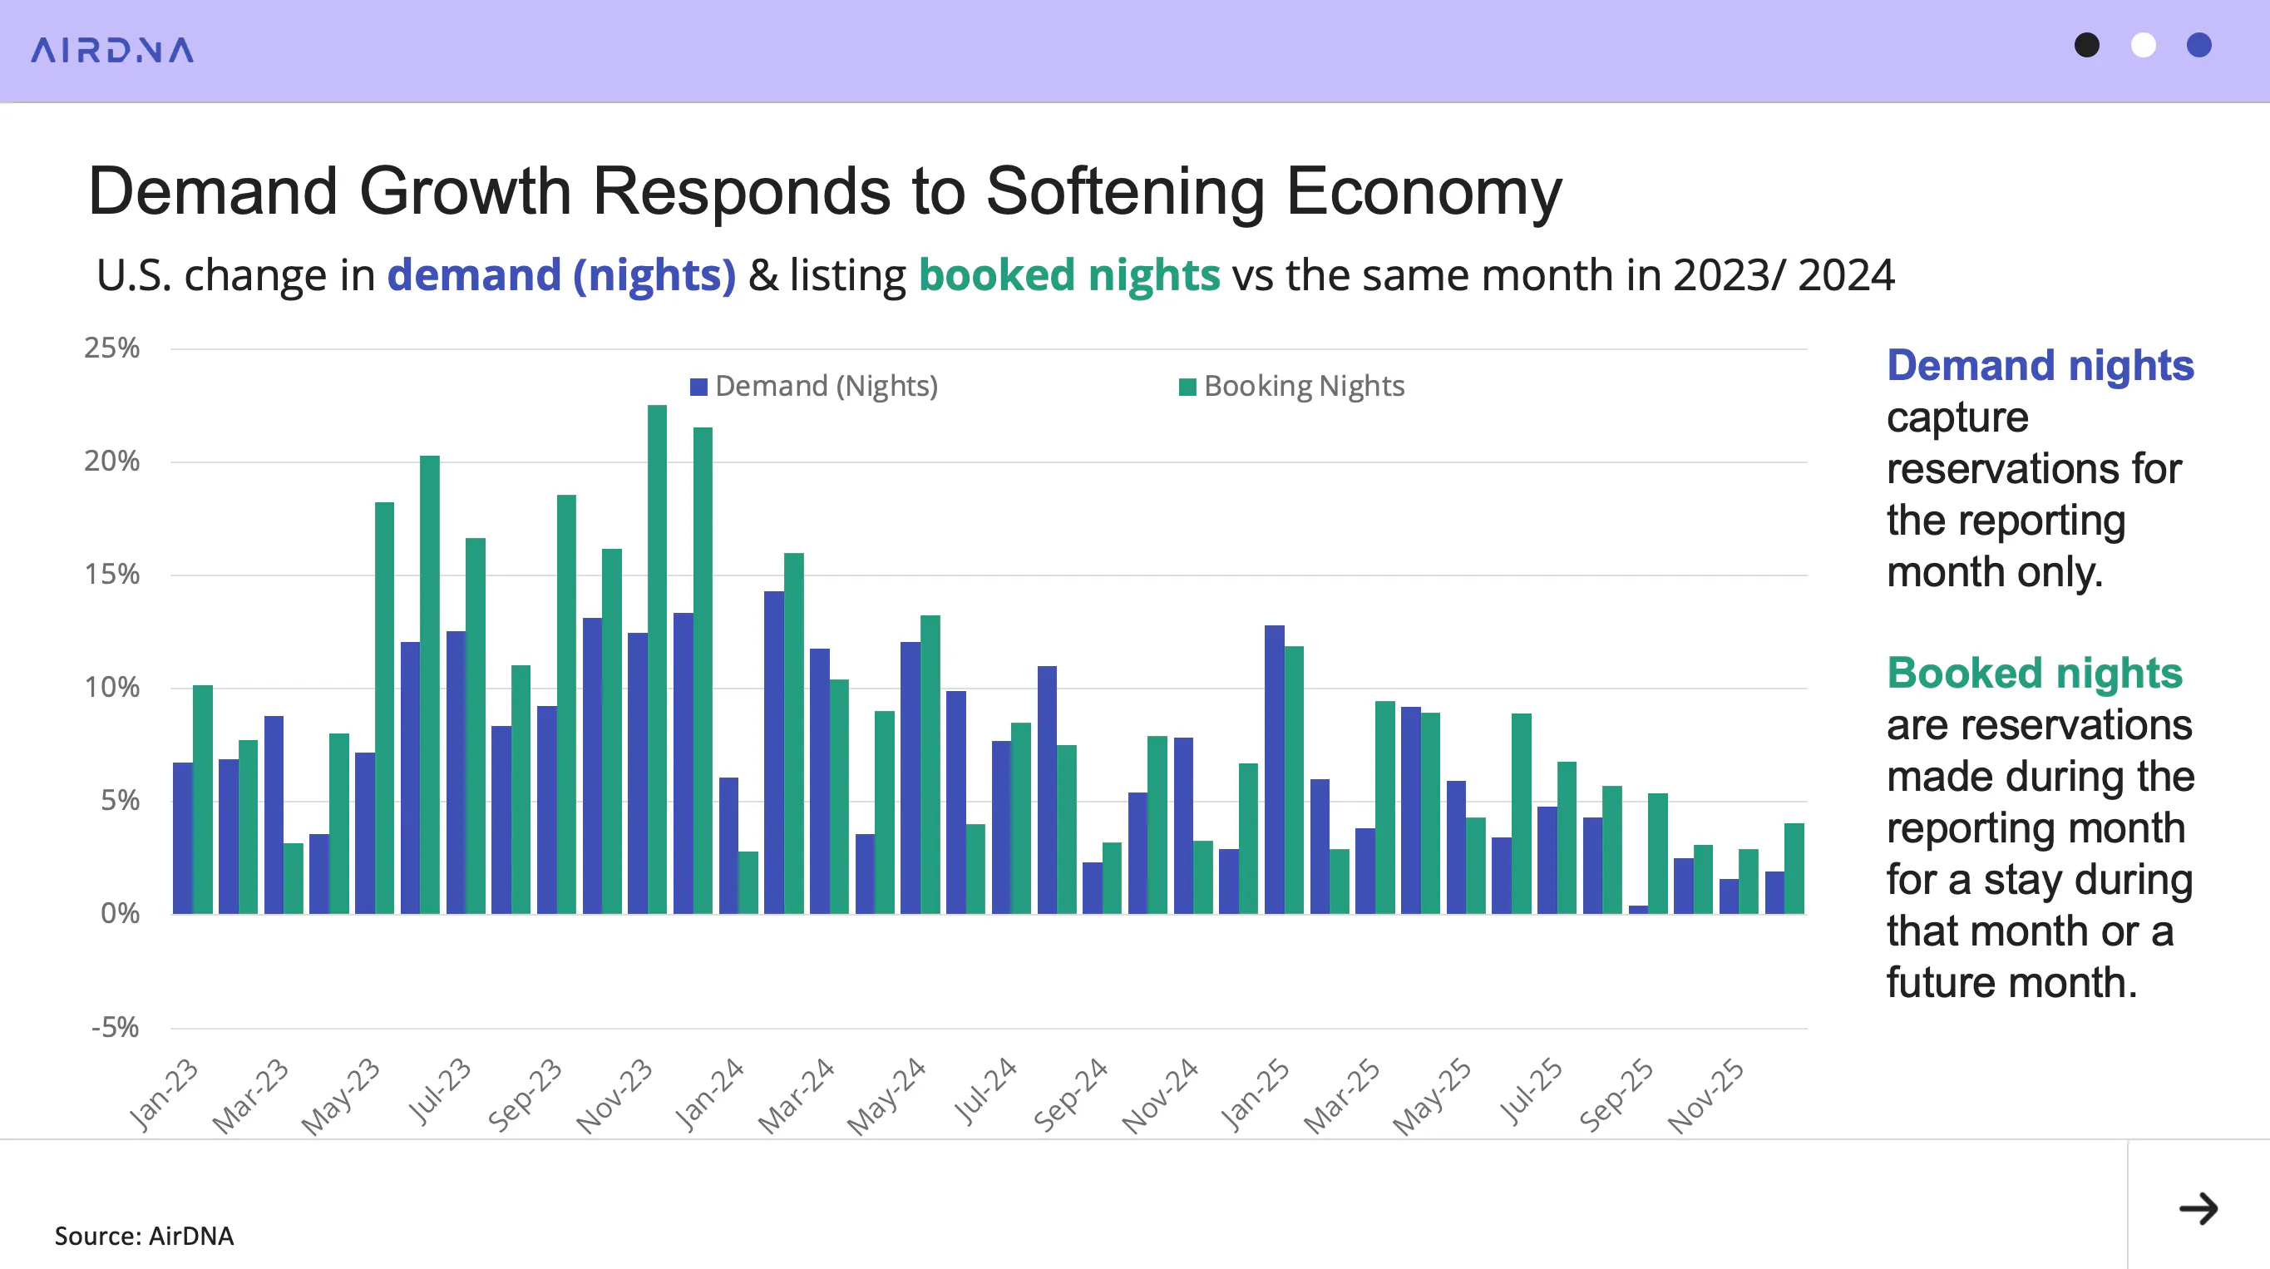Click the 'Source: AirDNA' footer text
2270x1269 pixels.
[144, 1236]
